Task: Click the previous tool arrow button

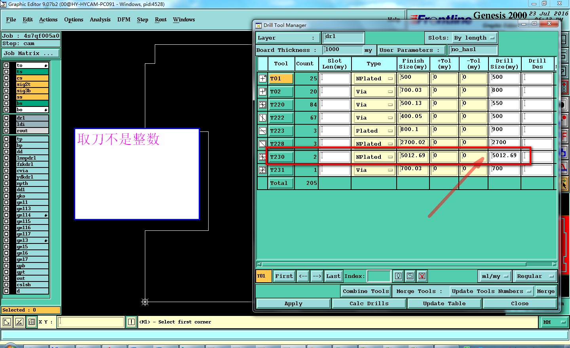Action: 303,276
